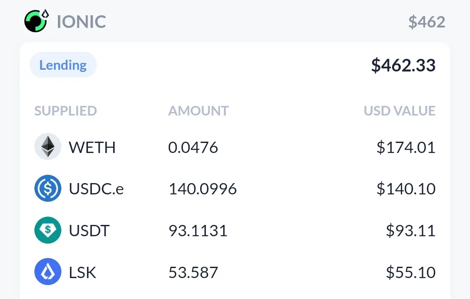Screen dimensions: 470x299
Task: Click the $174.01 WETH value
Action: (406, 147)
